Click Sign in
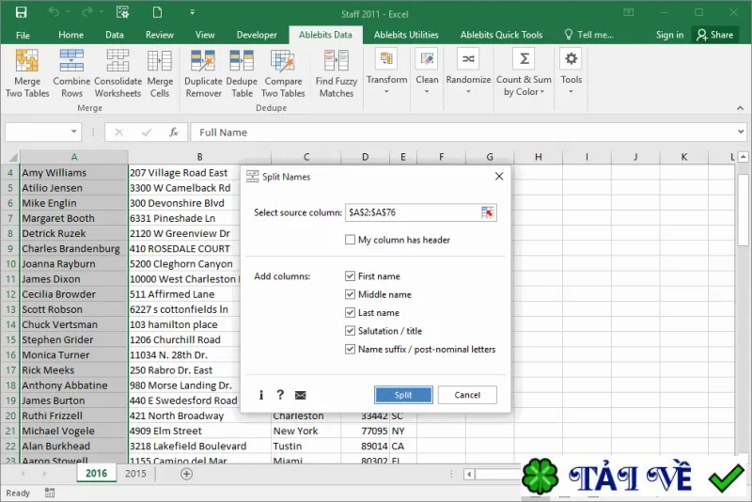The height and width of the screenshot is (502, 752). click(x=669, y=35)
